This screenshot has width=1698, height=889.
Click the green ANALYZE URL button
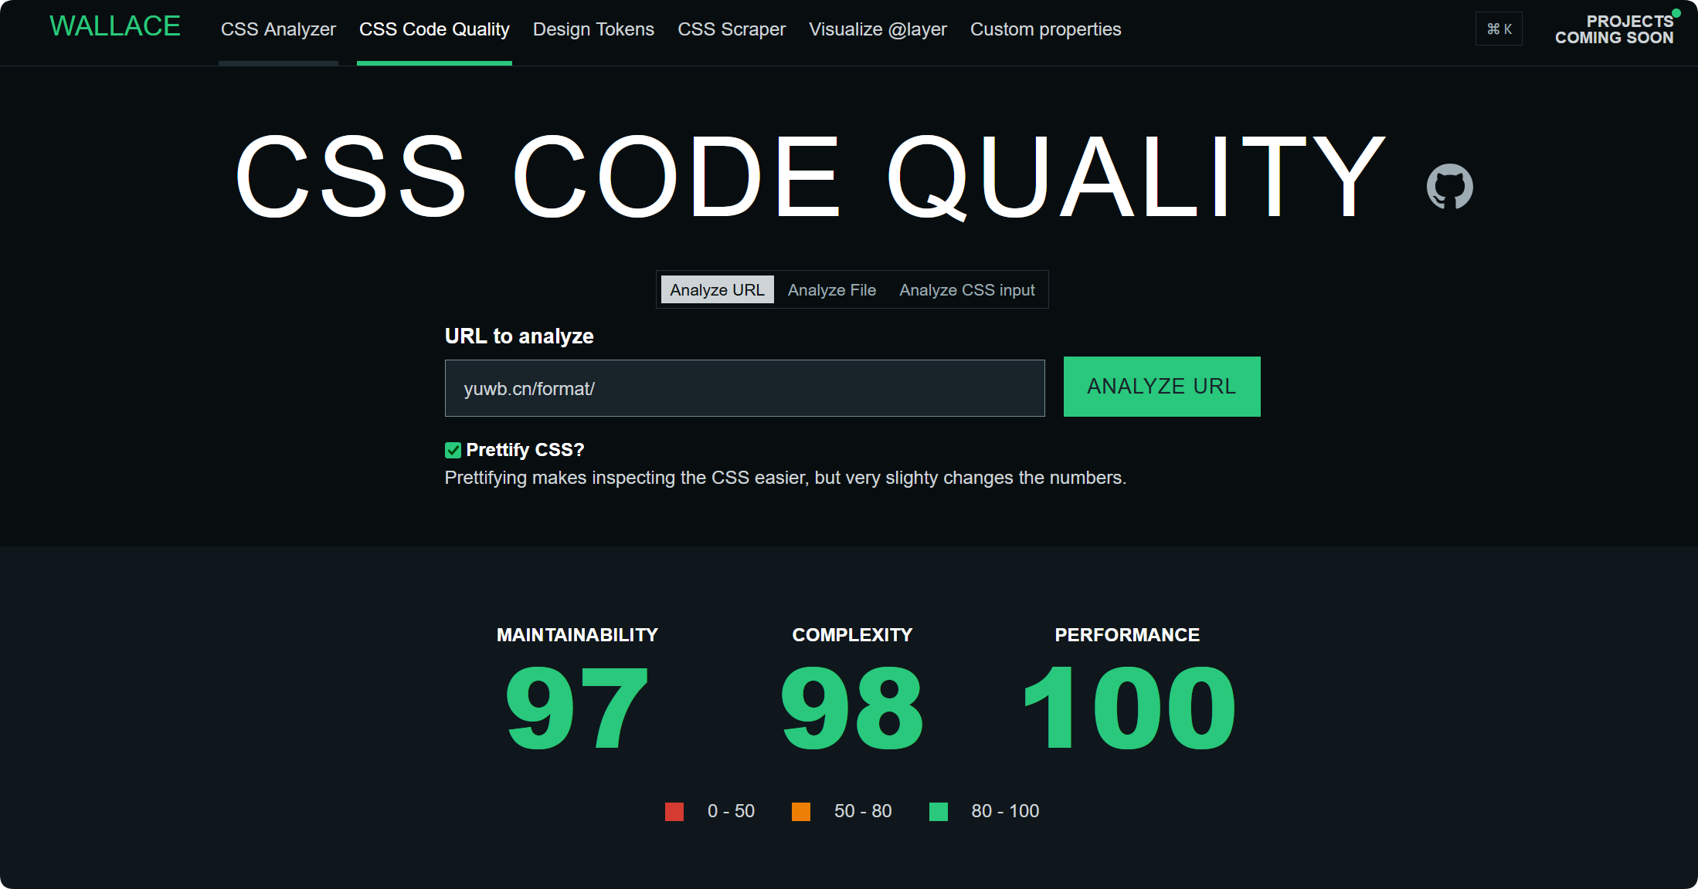point(1162,387)
